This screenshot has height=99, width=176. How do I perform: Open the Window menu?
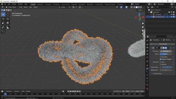[20, 4]
